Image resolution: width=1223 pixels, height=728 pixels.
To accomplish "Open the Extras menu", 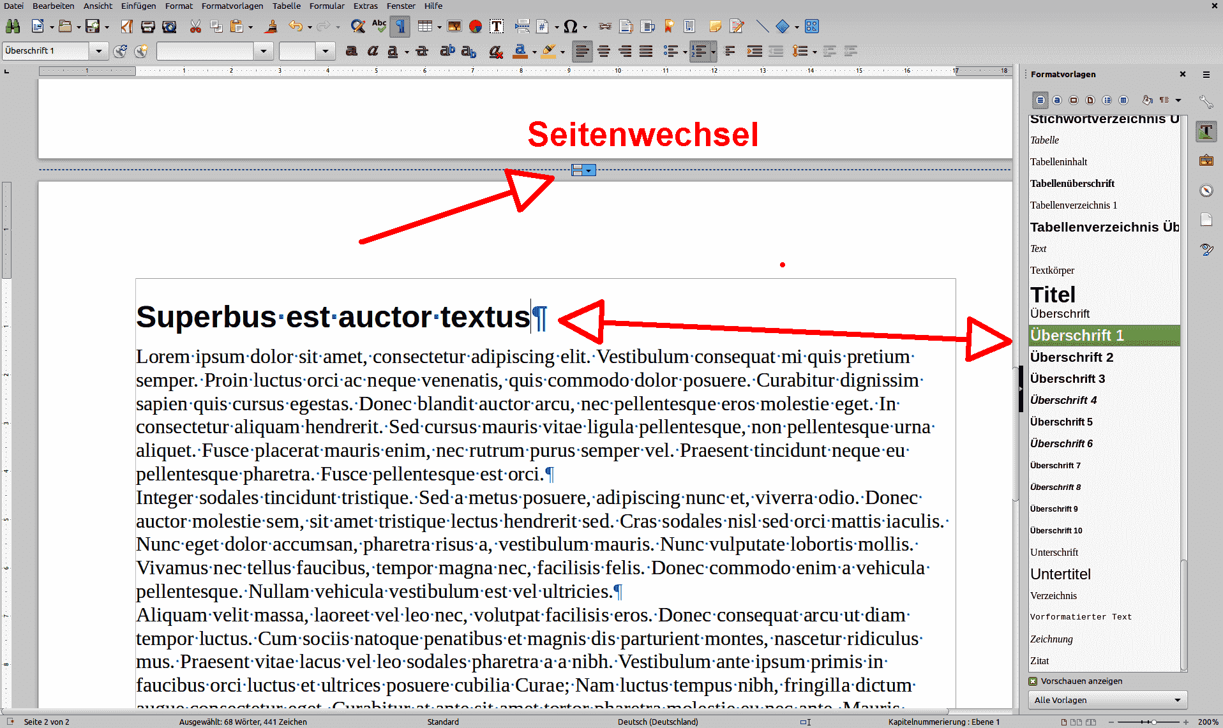I will click(x=365, y=6).
